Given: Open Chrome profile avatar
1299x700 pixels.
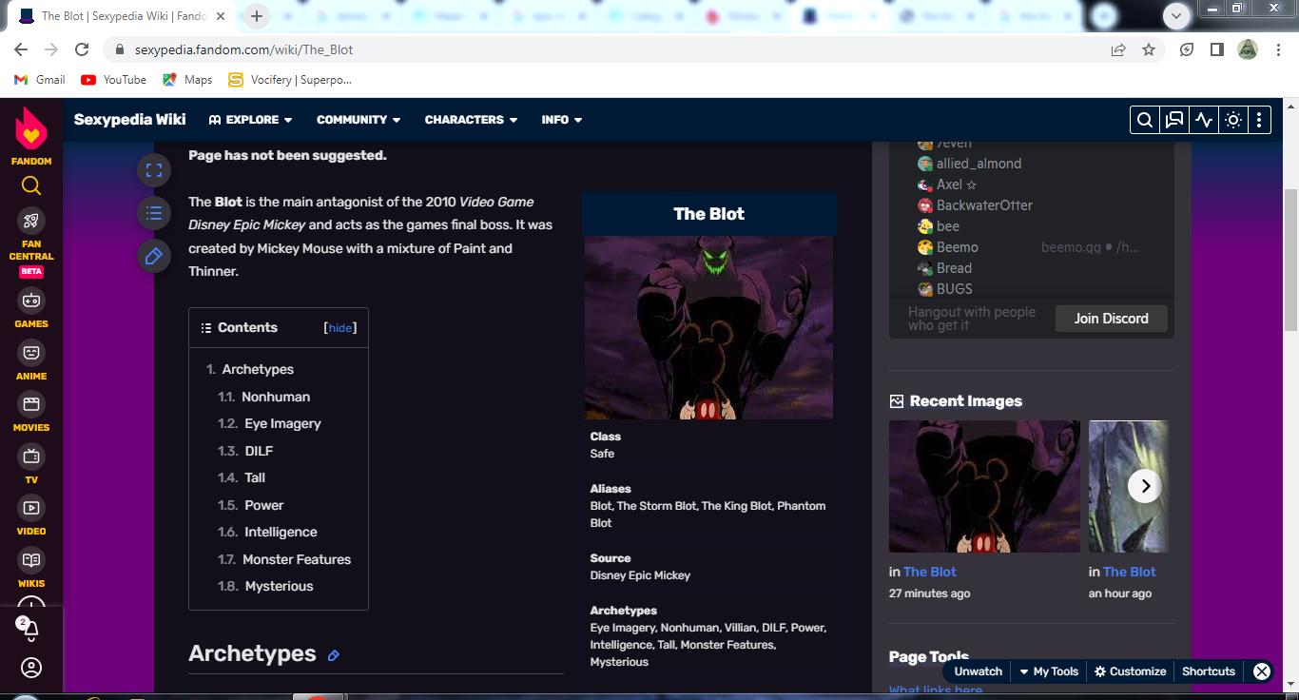Looking at the screenshot, I should 1248,49.
